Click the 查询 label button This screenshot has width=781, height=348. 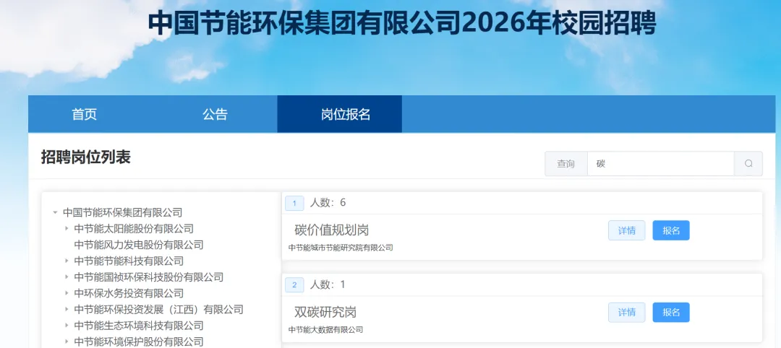tap(566, 164)
